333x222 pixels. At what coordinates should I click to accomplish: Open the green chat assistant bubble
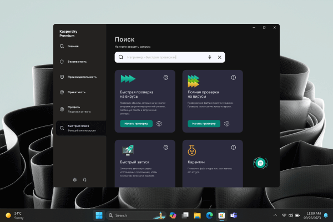(260, 163)
